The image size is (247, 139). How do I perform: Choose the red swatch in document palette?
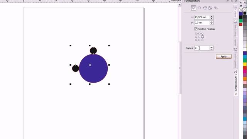pos(241,24)
